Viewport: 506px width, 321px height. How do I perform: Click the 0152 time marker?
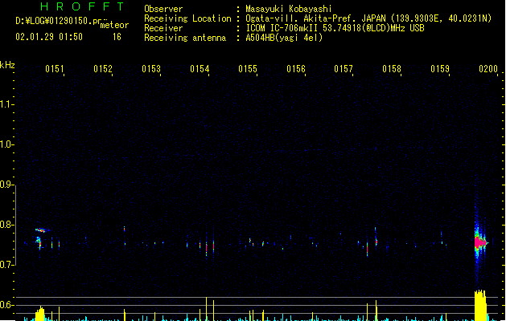(103, 69)
